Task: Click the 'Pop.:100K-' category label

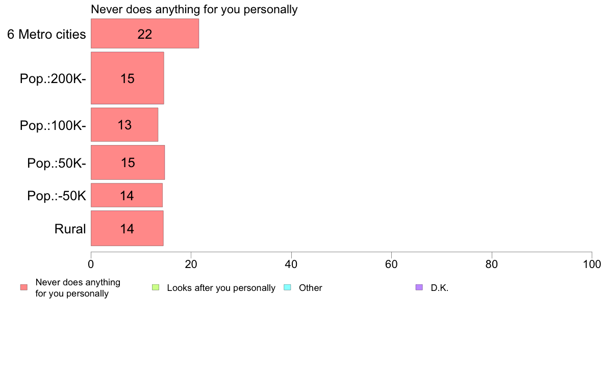Action: pos(53,125)
